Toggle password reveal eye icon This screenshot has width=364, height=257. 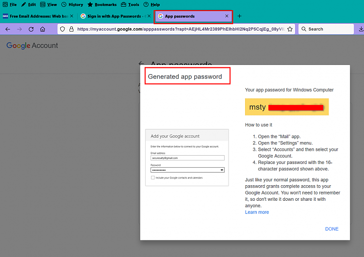point(222,170)
